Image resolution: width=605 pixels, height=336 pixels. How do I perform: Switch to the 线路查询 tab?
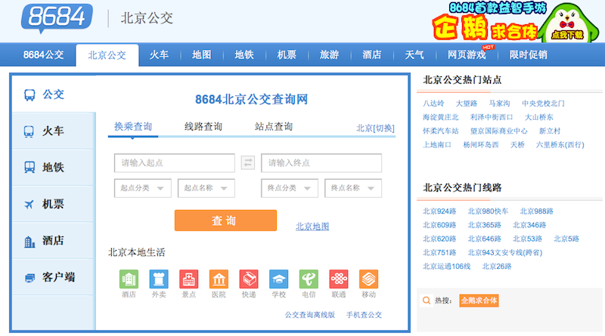(x=203, y=126)
